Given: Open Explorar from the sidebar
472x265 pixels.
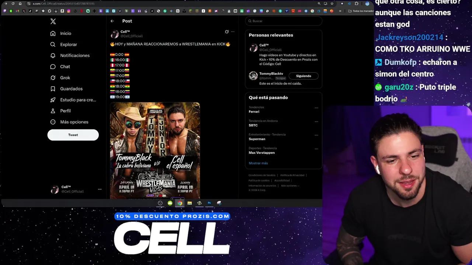Looking at the screenshot, I should click(64, 45).
